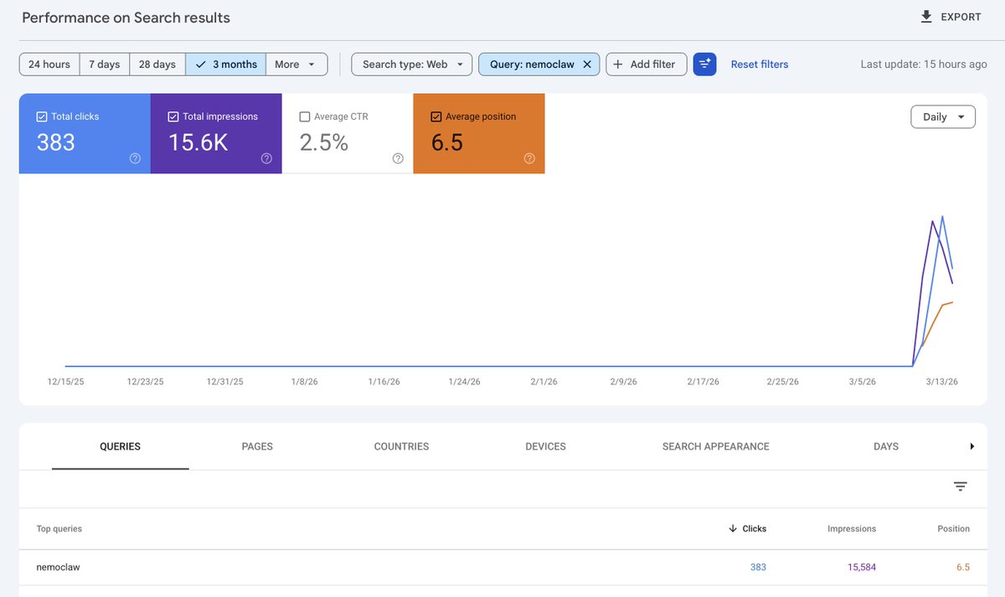
Task: Click the Last update: 15 hours ago text
Action: tap(924, 64)
